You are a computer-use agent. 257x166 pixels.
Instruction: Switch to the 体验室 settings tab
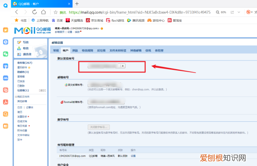pos(159,51)
